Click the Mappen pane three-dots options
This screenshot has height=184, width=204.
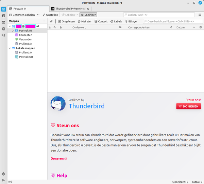(44, 21)
